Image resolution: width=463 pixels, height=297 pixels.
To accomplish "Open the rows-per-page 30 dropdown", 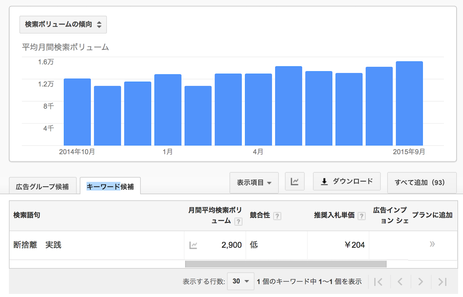I will [241, 281].
